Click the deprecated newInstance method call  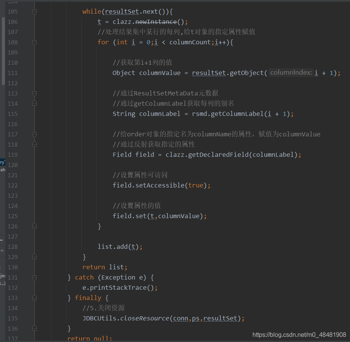coord(156,22)
